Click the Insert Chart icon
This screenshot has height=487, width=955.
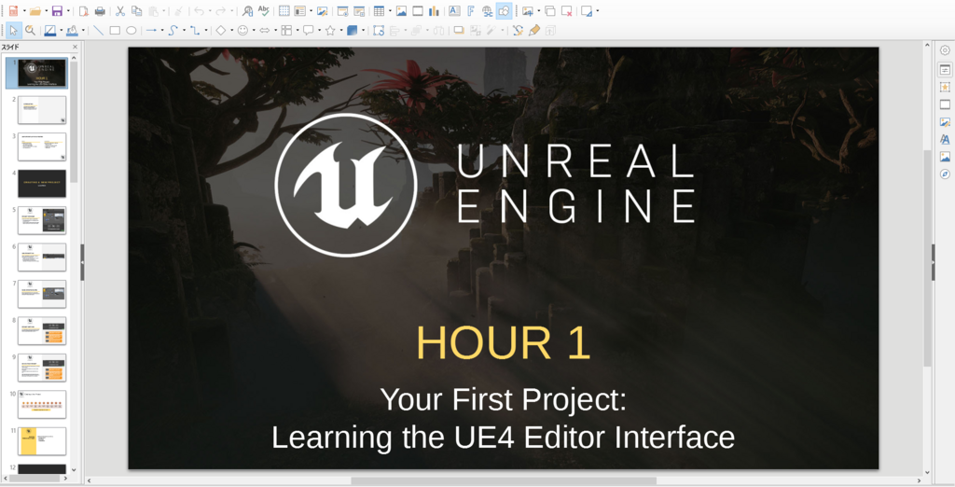click(x=435, y=11)
